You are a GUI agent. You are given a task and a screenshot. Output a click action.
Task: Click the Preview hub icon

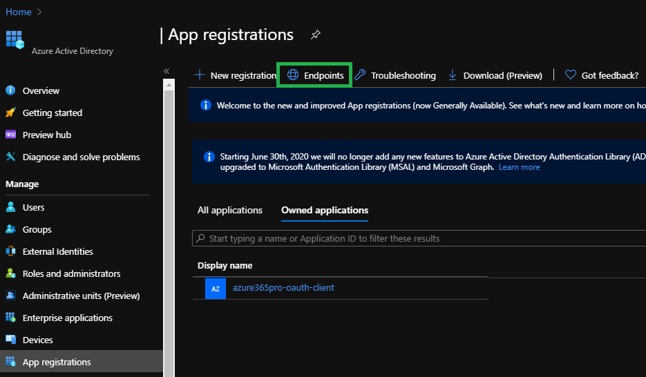pyautogui.click(x=11, y=135)
